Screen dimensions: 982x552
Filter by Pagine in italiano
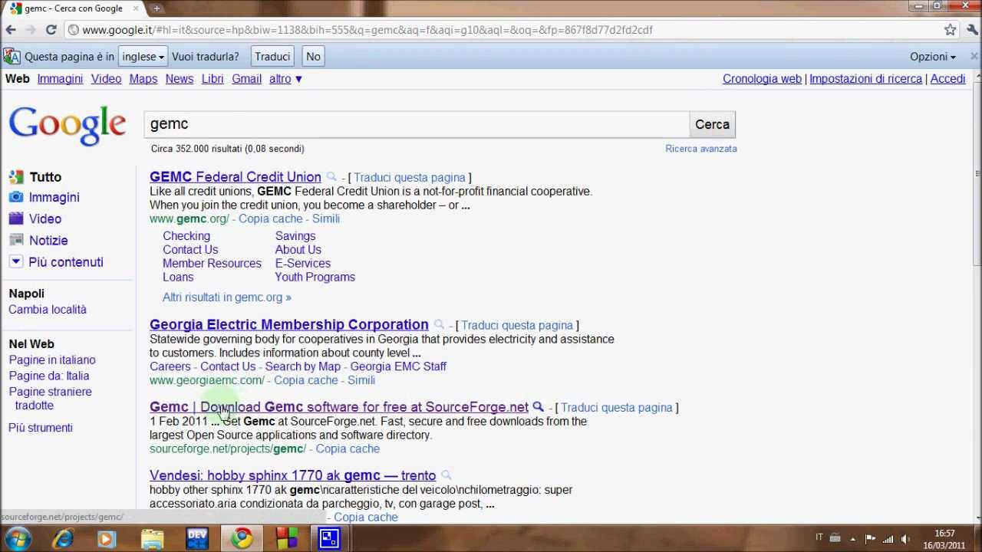[x=52, y=360]
